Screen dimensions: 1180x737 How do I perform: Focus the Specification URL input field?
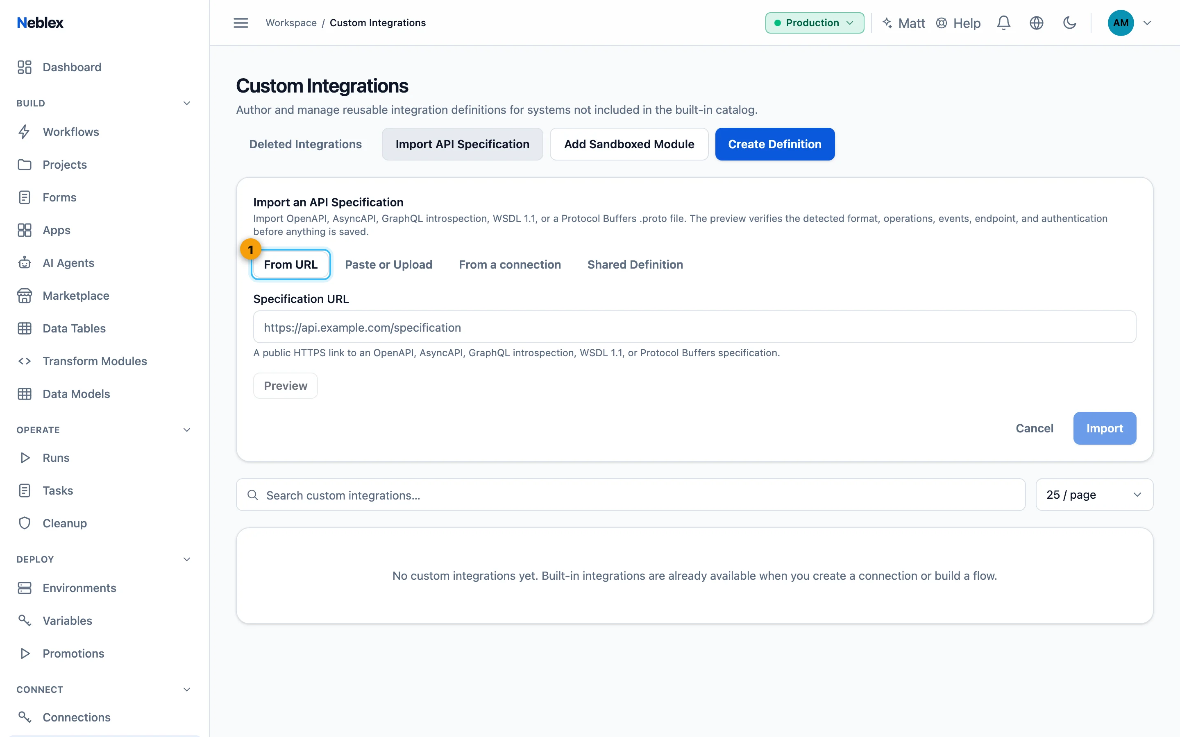click(x=694, y=327)
